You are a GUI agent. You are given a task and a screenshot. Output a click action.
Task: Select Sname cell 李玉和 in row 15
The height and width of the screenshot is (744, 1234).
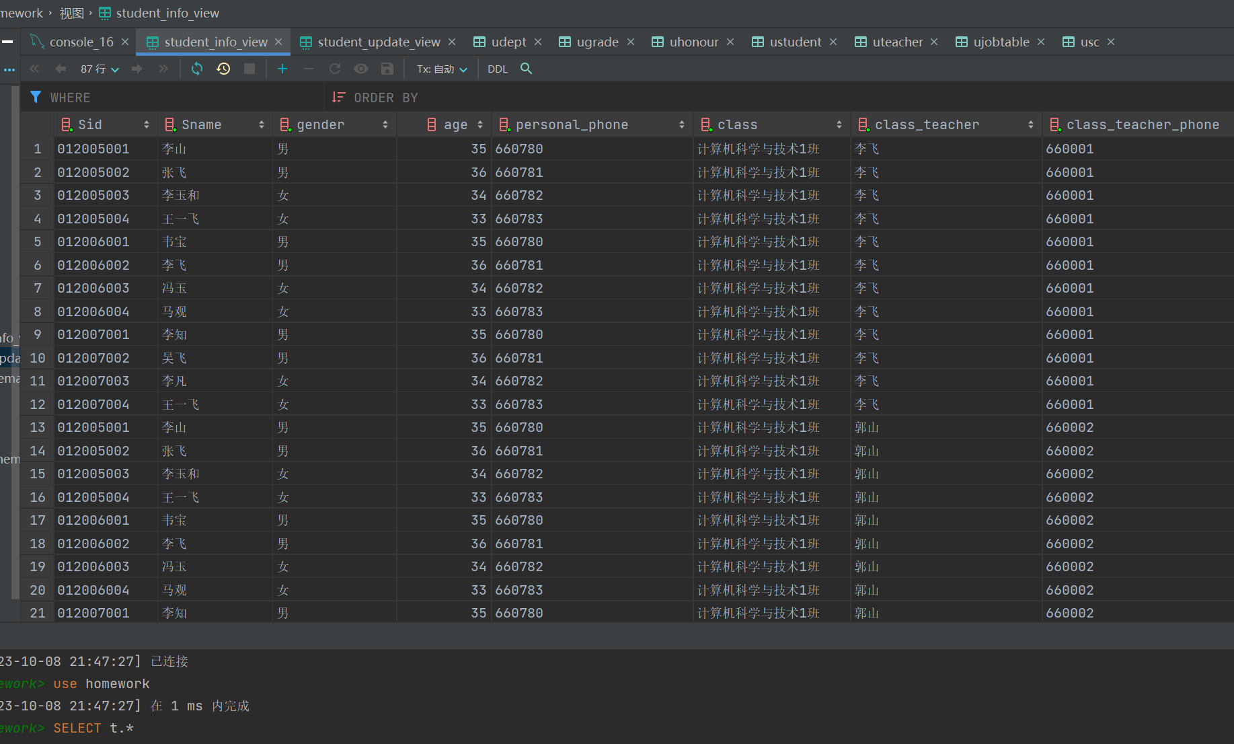[215, 474]
